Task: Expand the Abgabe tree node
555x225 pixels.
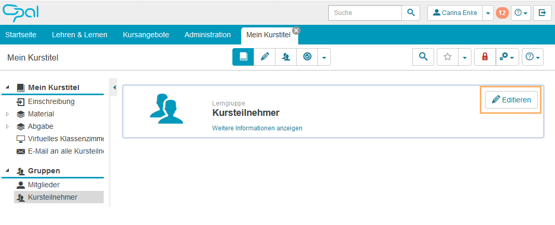Action: [x=7, y=126]
